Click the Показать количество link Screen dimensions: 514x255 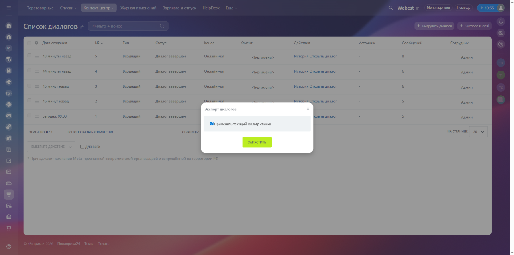[x=95, y=132]
